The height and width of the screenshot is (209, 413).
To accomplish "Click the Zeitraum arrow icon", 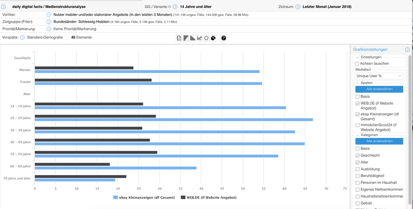I will (297, 7).
